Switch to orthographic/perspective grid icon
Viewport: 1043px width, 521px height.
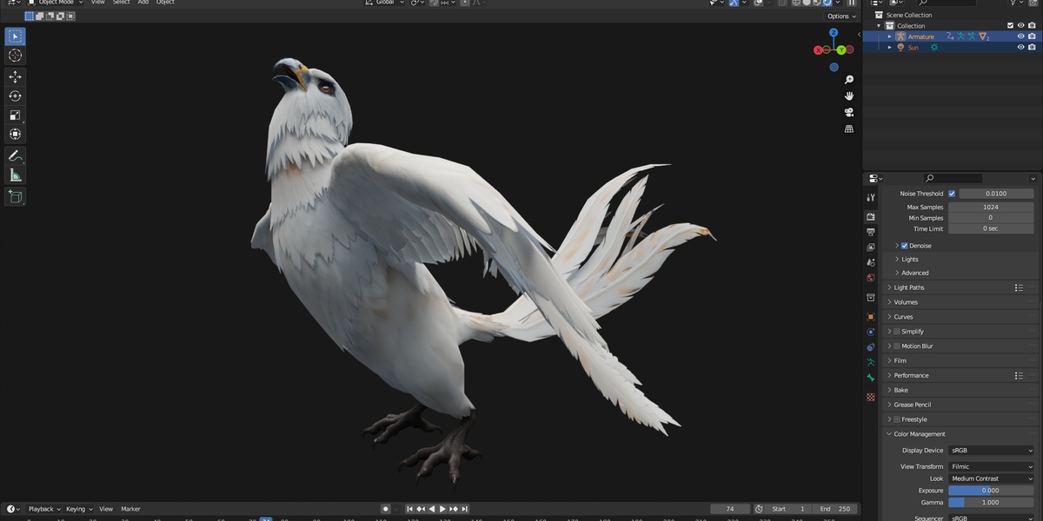tap(849, 129)
